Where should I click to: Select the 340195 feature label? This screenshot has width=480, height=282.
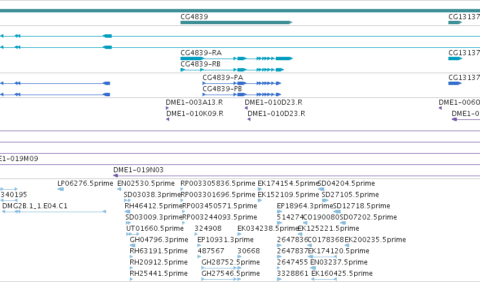tap(14, 195)
